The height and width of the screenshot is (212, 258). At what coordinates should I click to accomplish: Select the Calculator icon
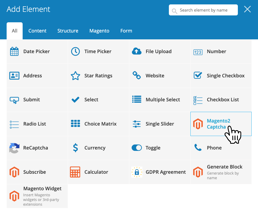[x=75, y=172]
